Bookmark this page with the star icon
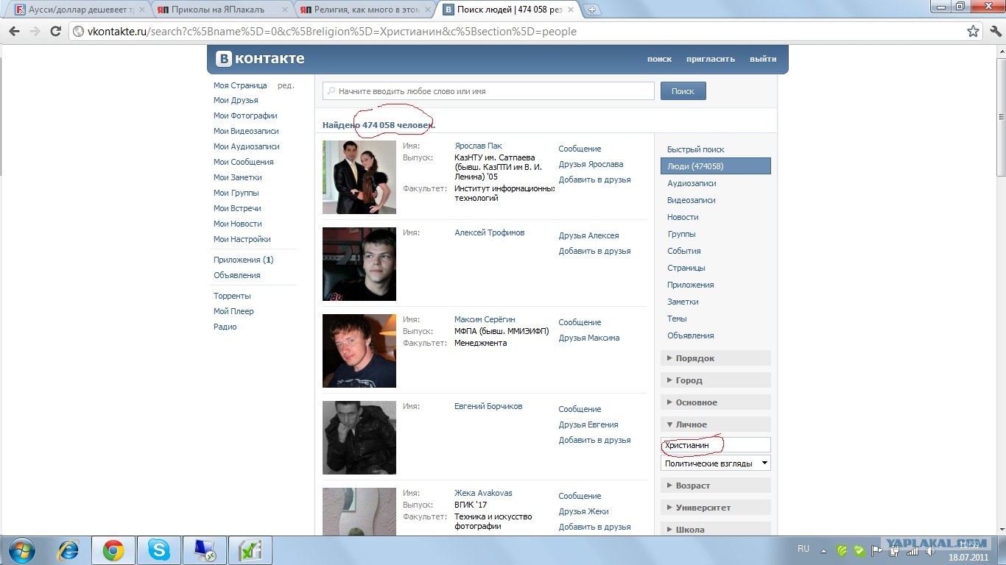1006x565 pixels. [x=973, y=32]
